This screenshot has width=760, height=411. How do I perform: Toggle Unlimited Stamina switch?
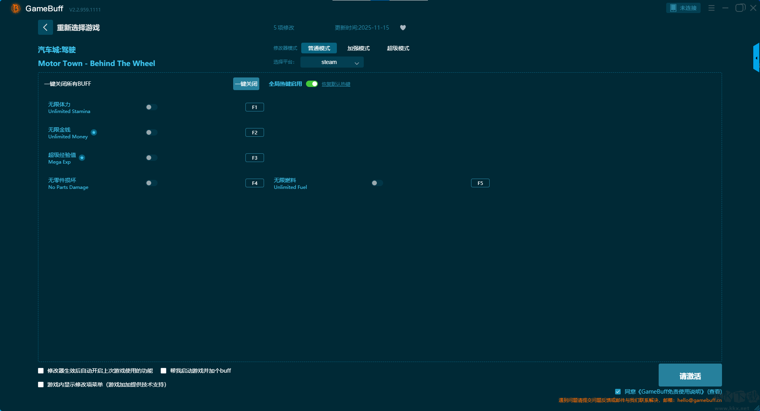151,107
